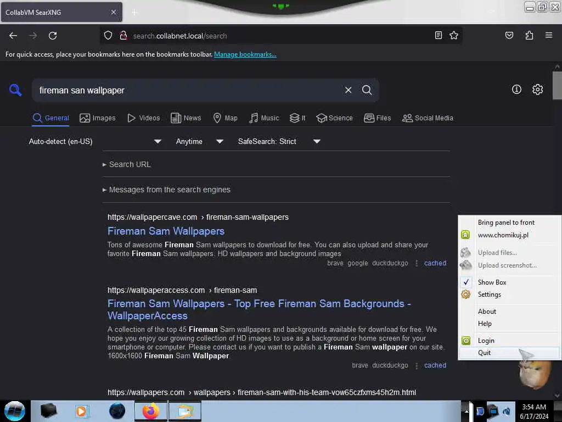Open the Auto-detect (en-US) language dropdown
562x422 pixels.
(95, 141)
